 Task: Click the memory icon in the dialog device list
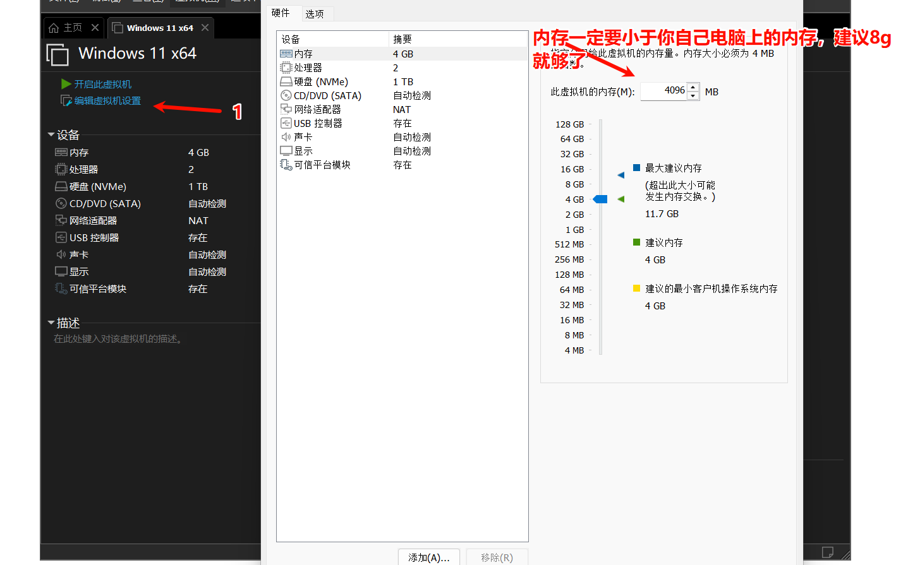point(286,54)
